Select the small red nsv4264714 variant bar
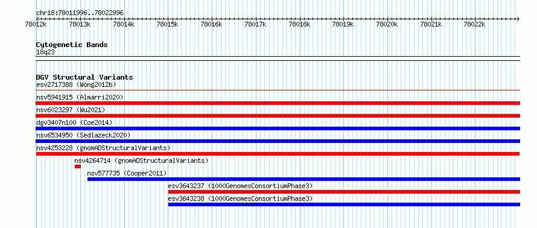Screen dimensions: 537x228 coord(78,166)
